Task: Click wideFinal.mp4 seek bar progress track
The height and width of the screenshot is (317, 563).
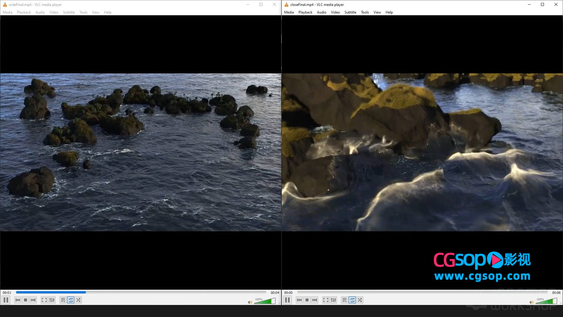Action: point(141,292)
